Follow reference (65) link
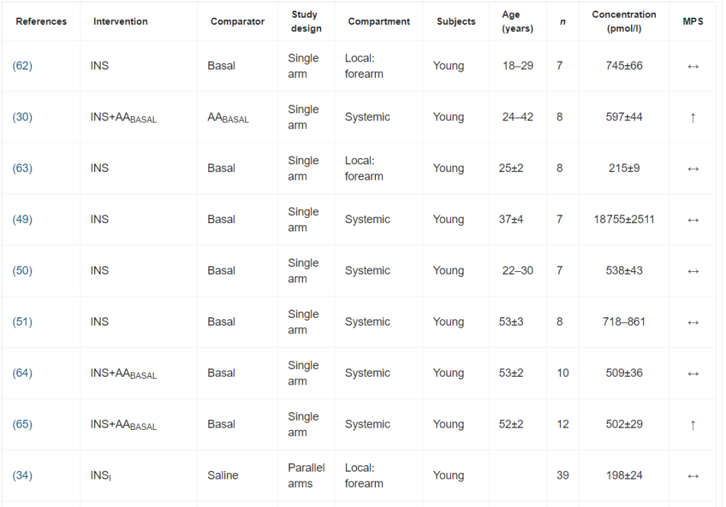Viewport: 726px width, 507px height. pos(23,424)
